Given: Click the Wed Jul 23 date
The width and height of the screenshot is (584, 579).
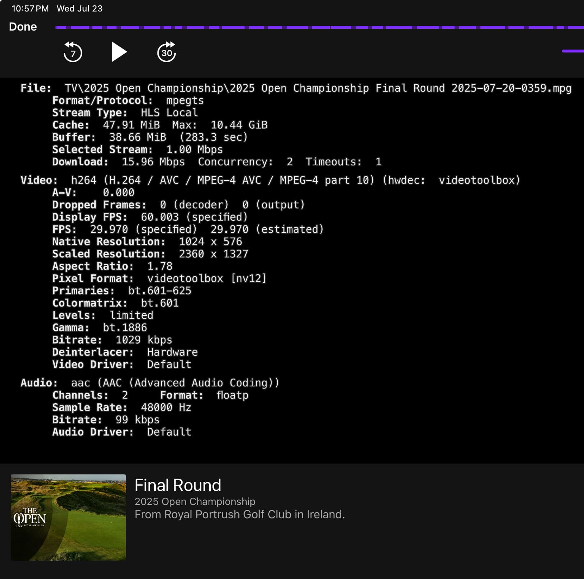Looking at the screenshot, I should (x=79, y=9).
